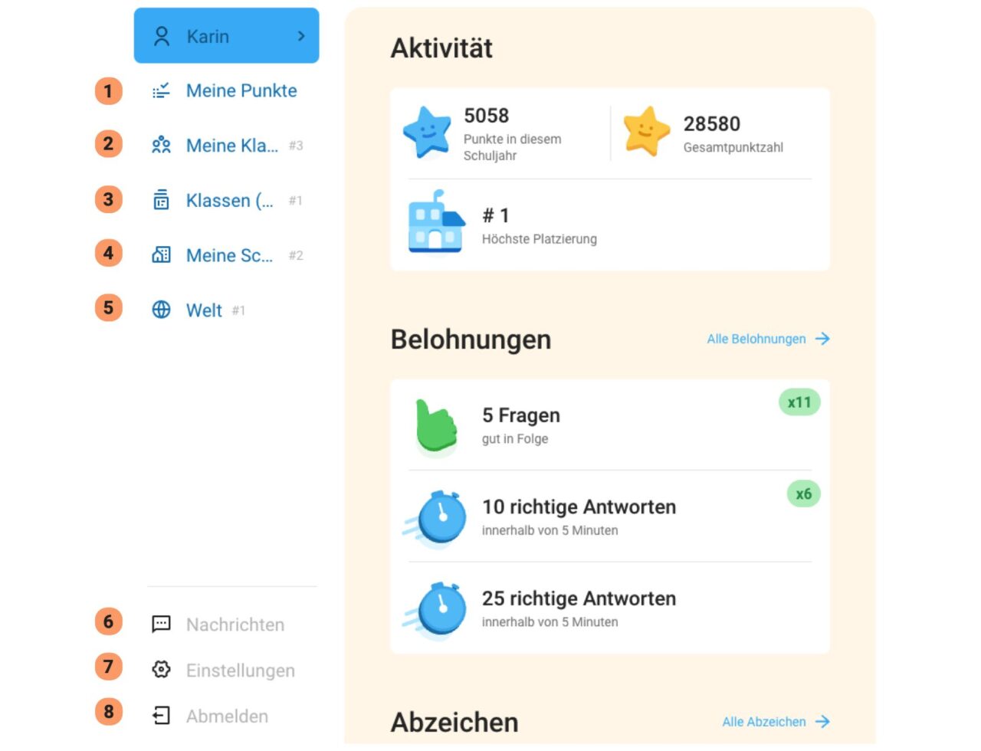The height and width of the screenshot is (751, 981).
Task: Expand the Karin profile panel chevron
Action: pyautogui.click(x=303, y=35)
